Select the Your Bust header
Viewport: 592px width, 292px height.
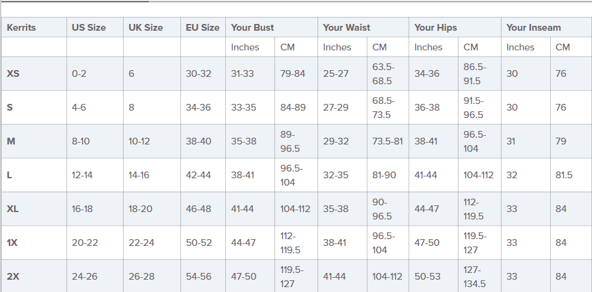coord(252,28)
